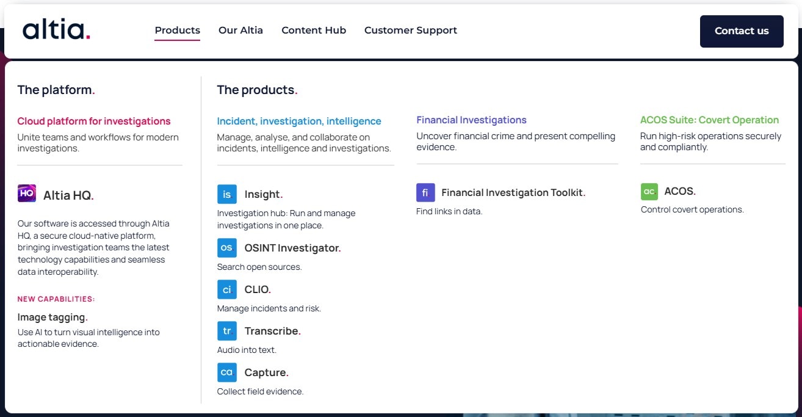Screen dimensions: 802x417
Task: Click the Transcribe 'tr' icon
Action: coord(227,331)
